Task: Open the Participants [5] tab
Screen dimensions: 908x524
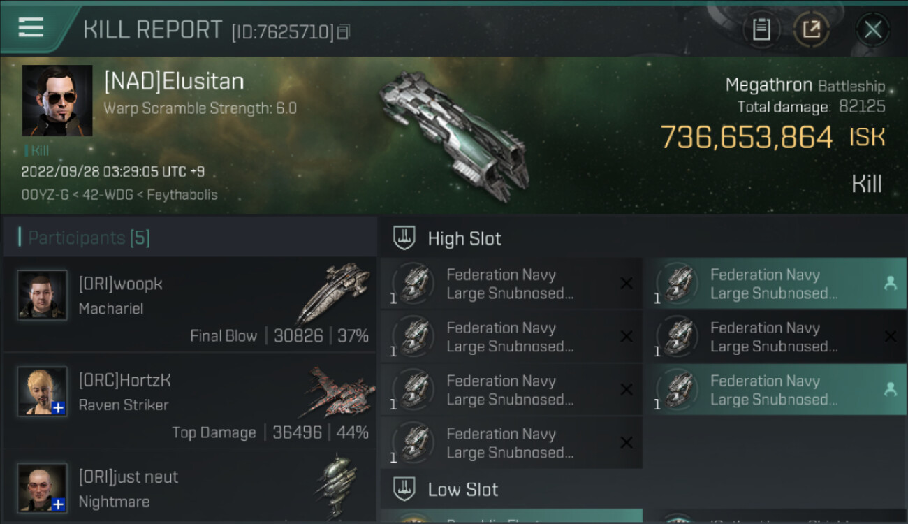Action: tap(89, 238)
